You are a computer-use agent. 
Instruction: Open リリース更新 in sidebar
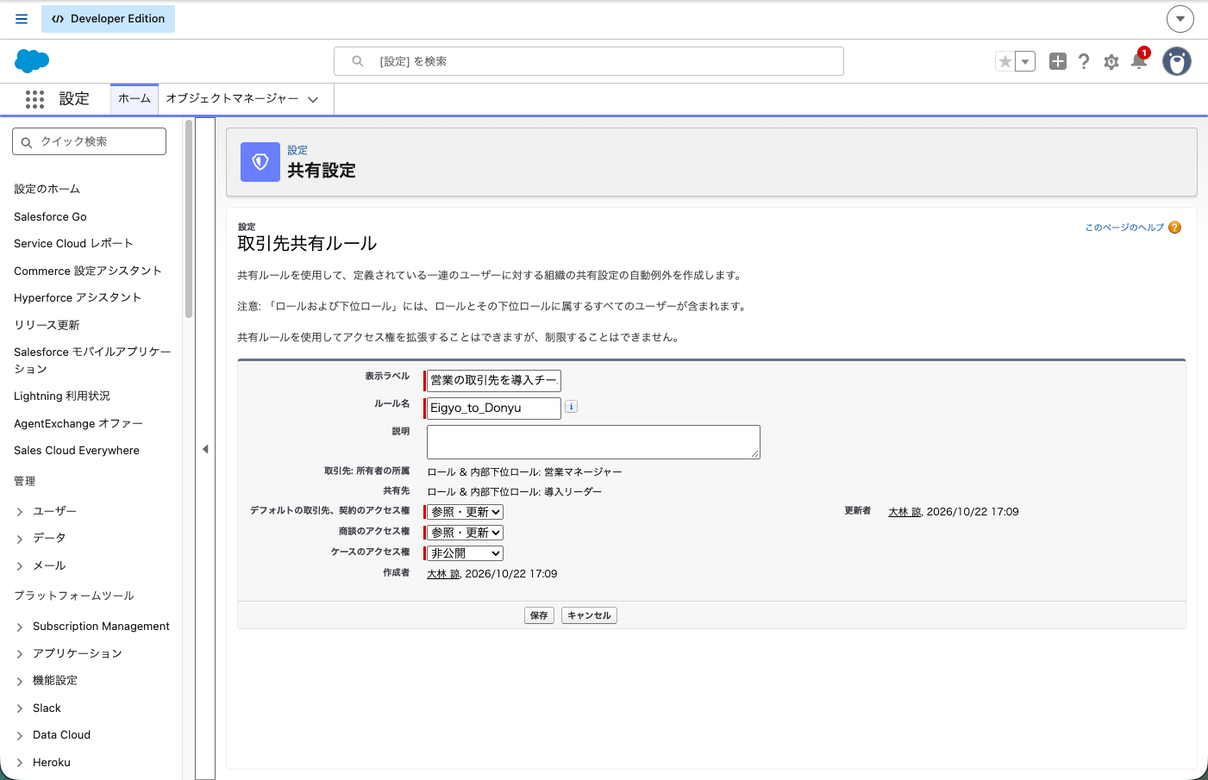47,325
